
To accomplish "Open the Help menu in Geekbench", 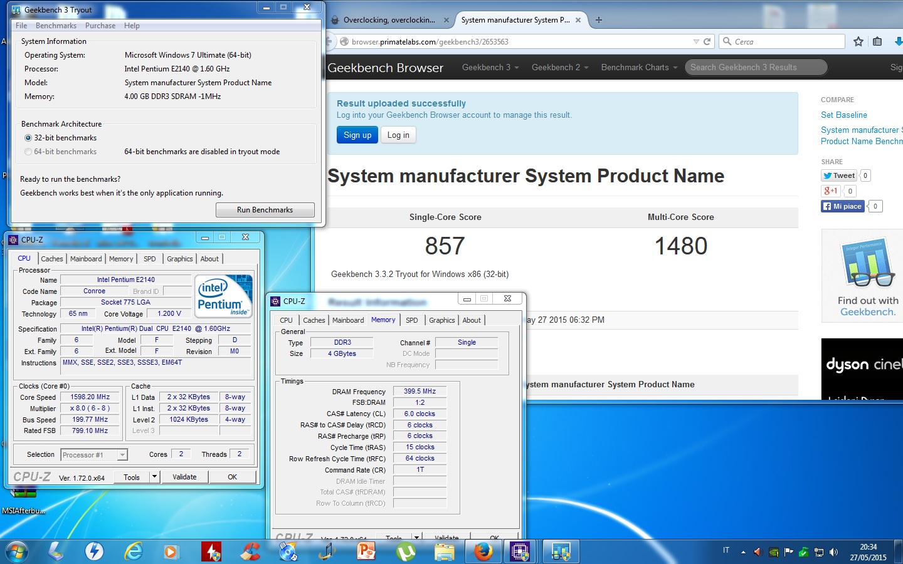I will (x=132, y=26).
